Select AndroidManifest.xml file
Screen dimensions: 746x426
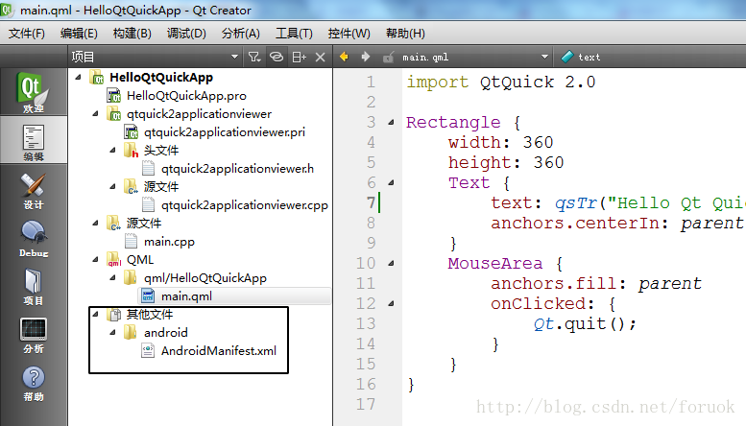tap(218, 351)
